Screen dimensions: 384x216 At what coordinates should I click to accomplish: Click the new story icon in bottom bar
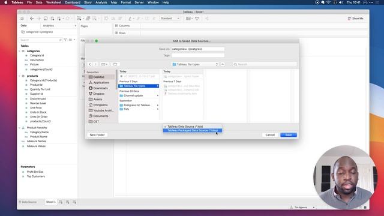tap(74, 202)
